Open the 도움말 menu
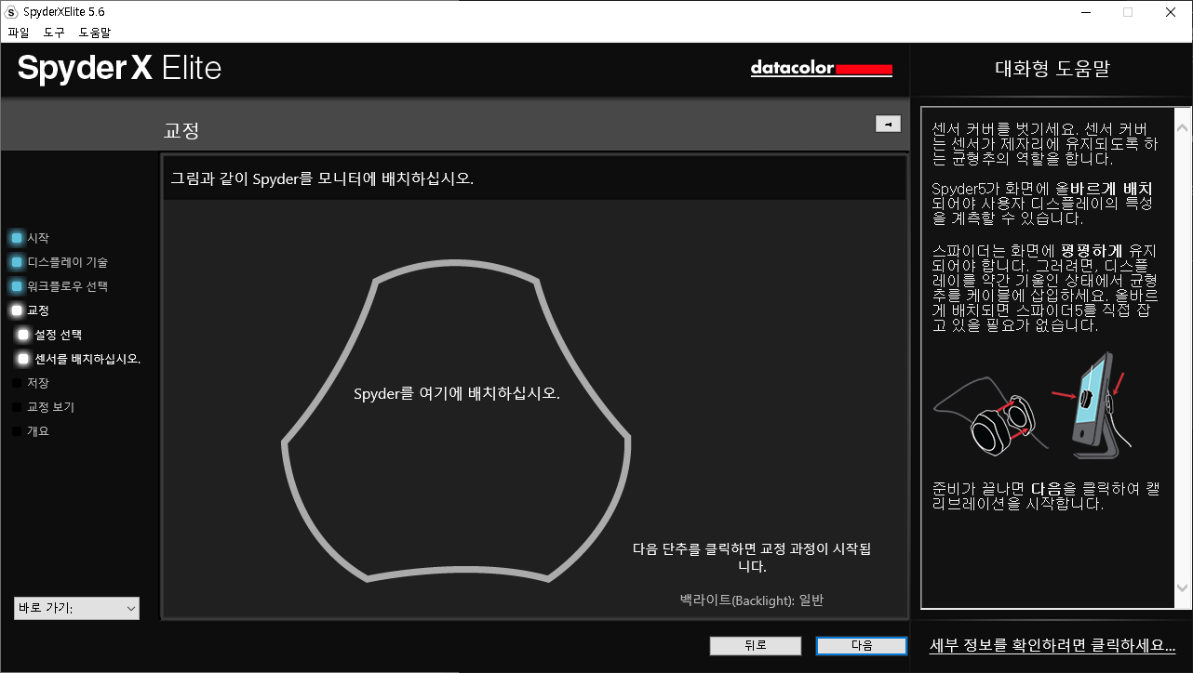Image resolution: width=1193 pixels, height=673 pixels. (x=95, y=33)
